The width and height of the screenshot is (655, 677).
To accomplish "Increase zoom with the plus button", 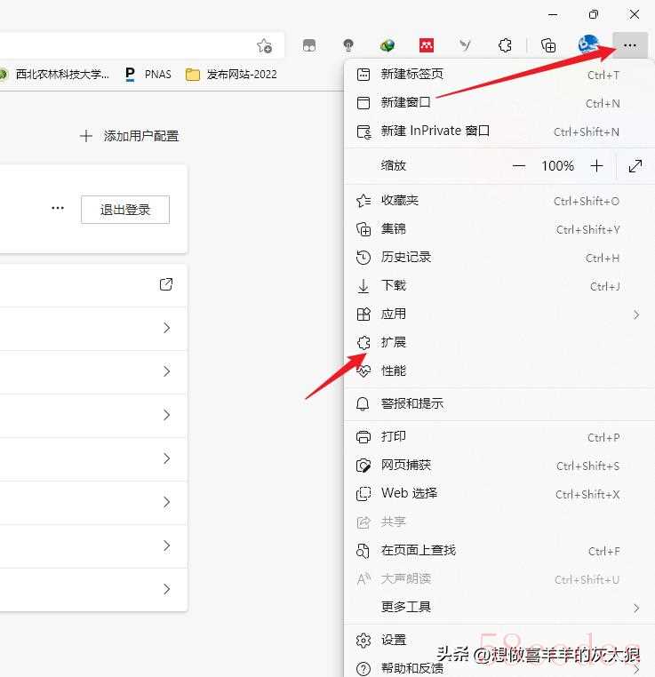I will coord(596,166).
